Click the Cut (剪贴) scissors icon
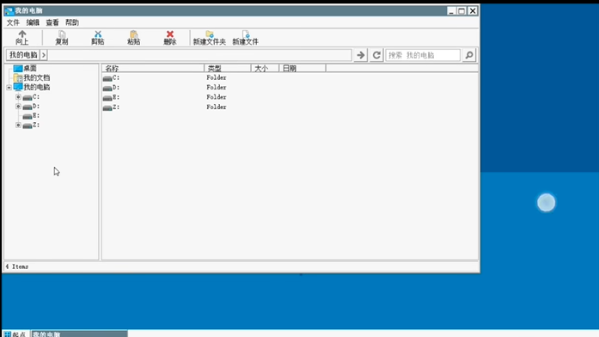 point(98,38)
